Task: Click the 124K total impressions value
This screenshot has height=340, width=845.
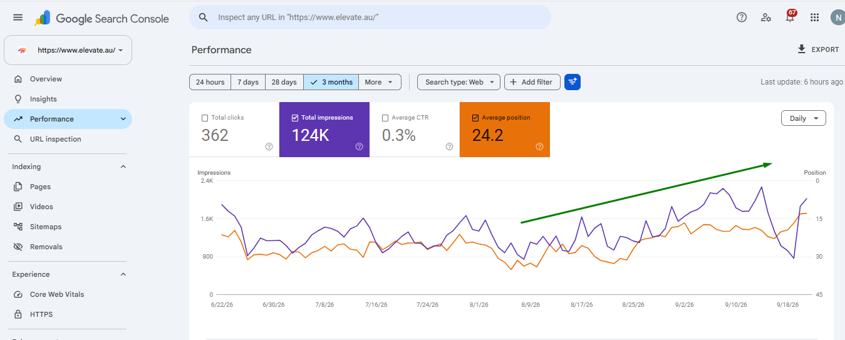Action: (x=311, y=135)
